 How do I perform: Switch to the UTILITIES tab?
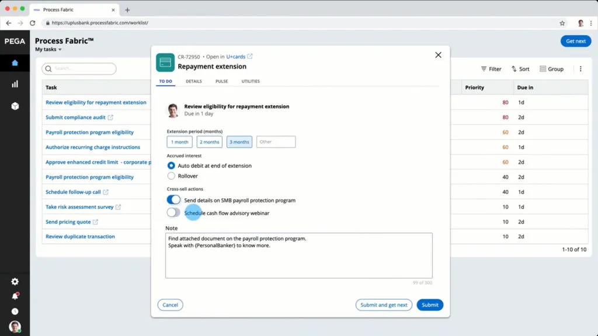click(x=251, y=81)
